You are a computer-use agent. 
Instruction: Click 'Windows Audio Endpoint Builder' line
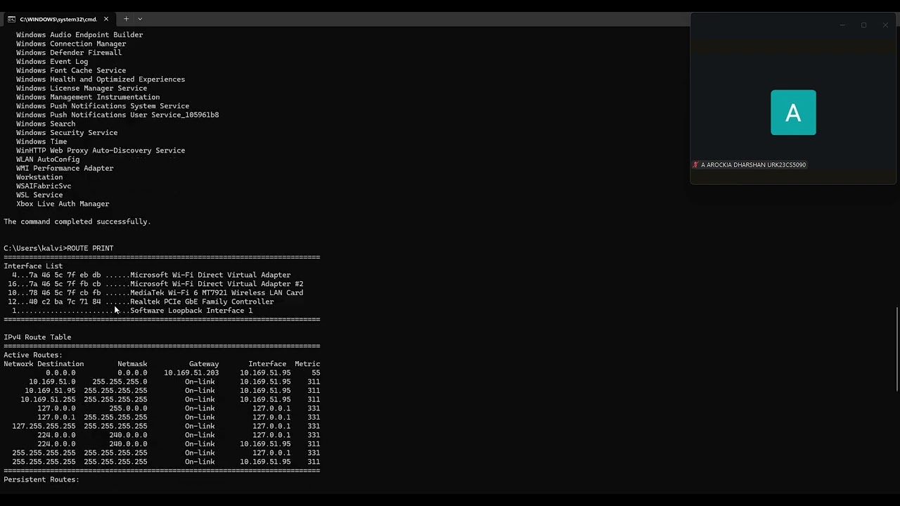tap(79, 35)
